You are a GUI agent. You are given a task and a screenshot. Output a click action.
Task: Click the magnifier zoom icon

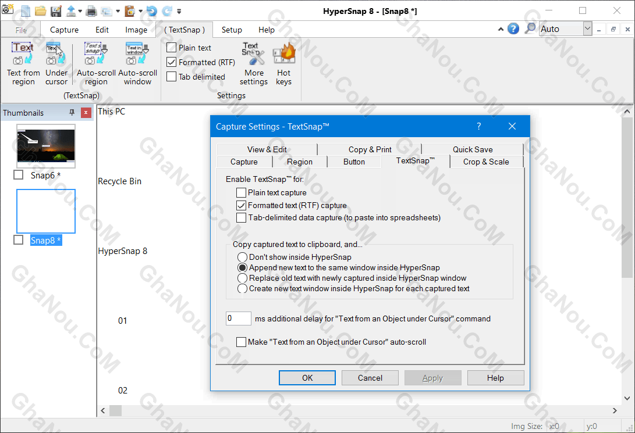coord(530,28)
